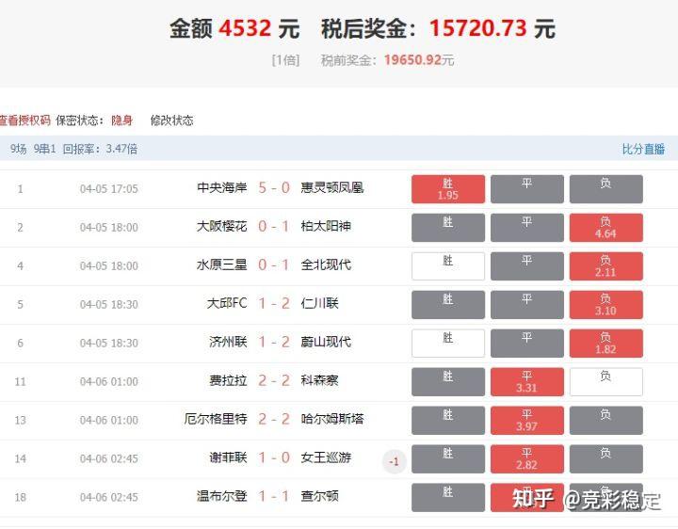Click the 大阪樱花 team name
The image size is (678, 529).
222,226
